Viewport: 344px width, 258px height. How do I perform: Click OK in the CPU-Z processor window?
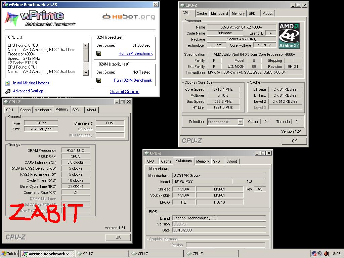coord(294,141)
